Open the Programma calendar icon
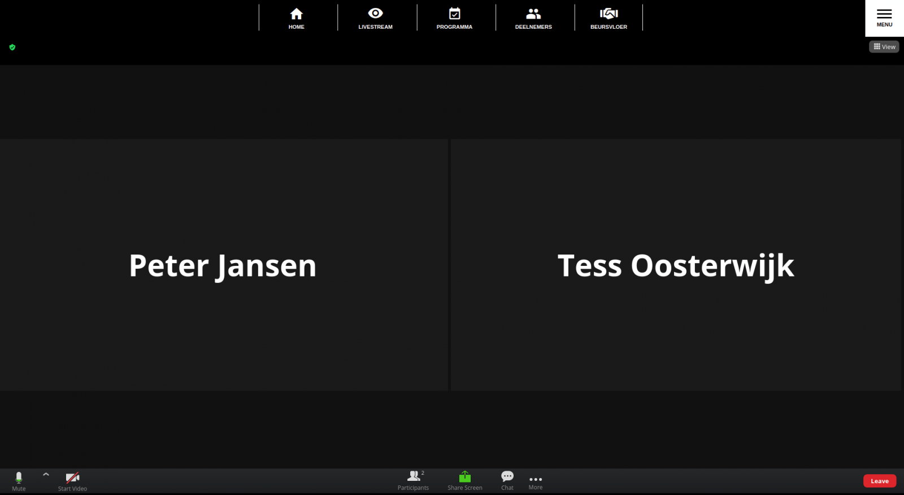904x495 pixels. pyautogui.click(x=454, y=14)
